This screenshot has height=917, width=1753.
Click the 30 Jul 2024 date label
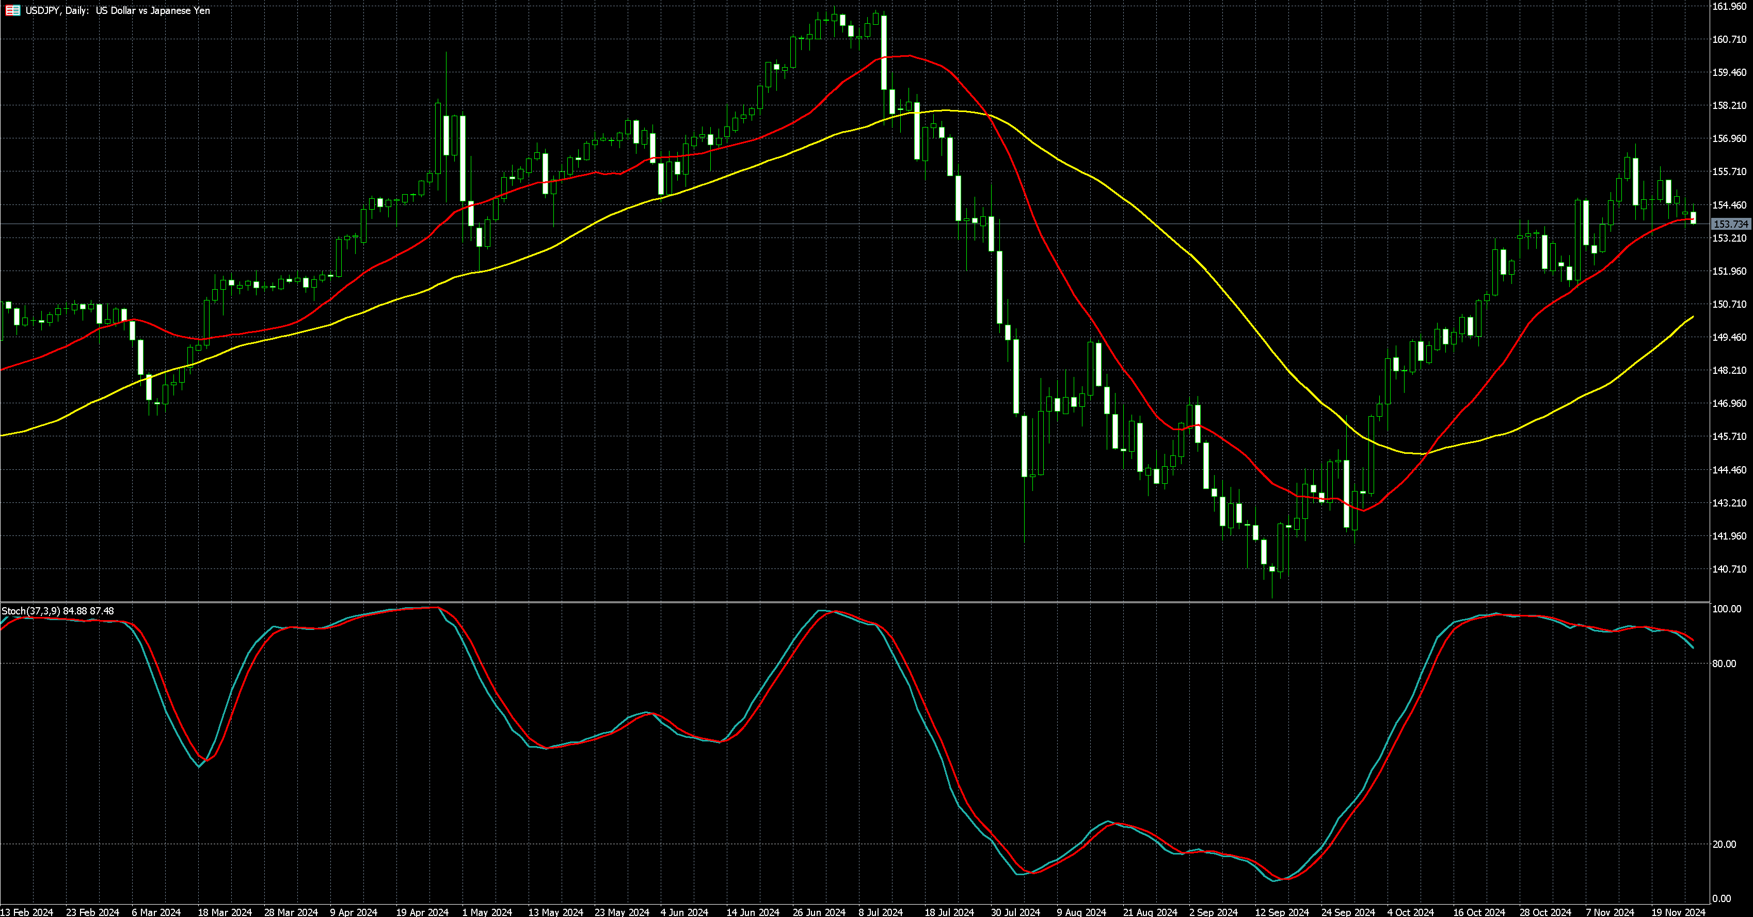coord(1015,911)
